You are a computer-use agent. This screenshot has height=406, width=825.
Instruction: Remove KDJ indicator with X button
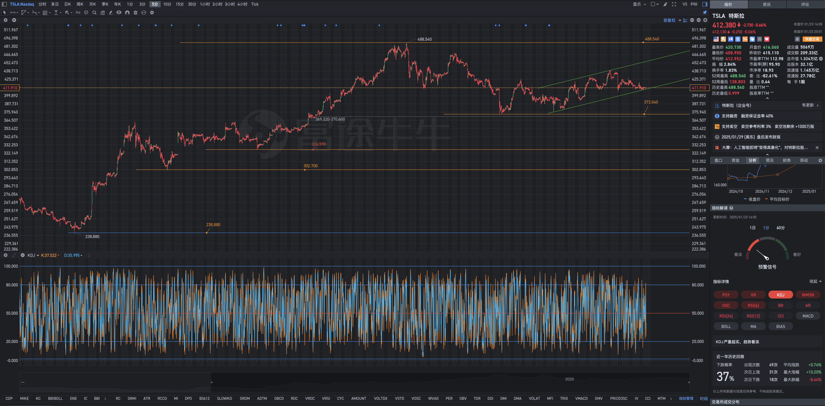coord(23,255)
